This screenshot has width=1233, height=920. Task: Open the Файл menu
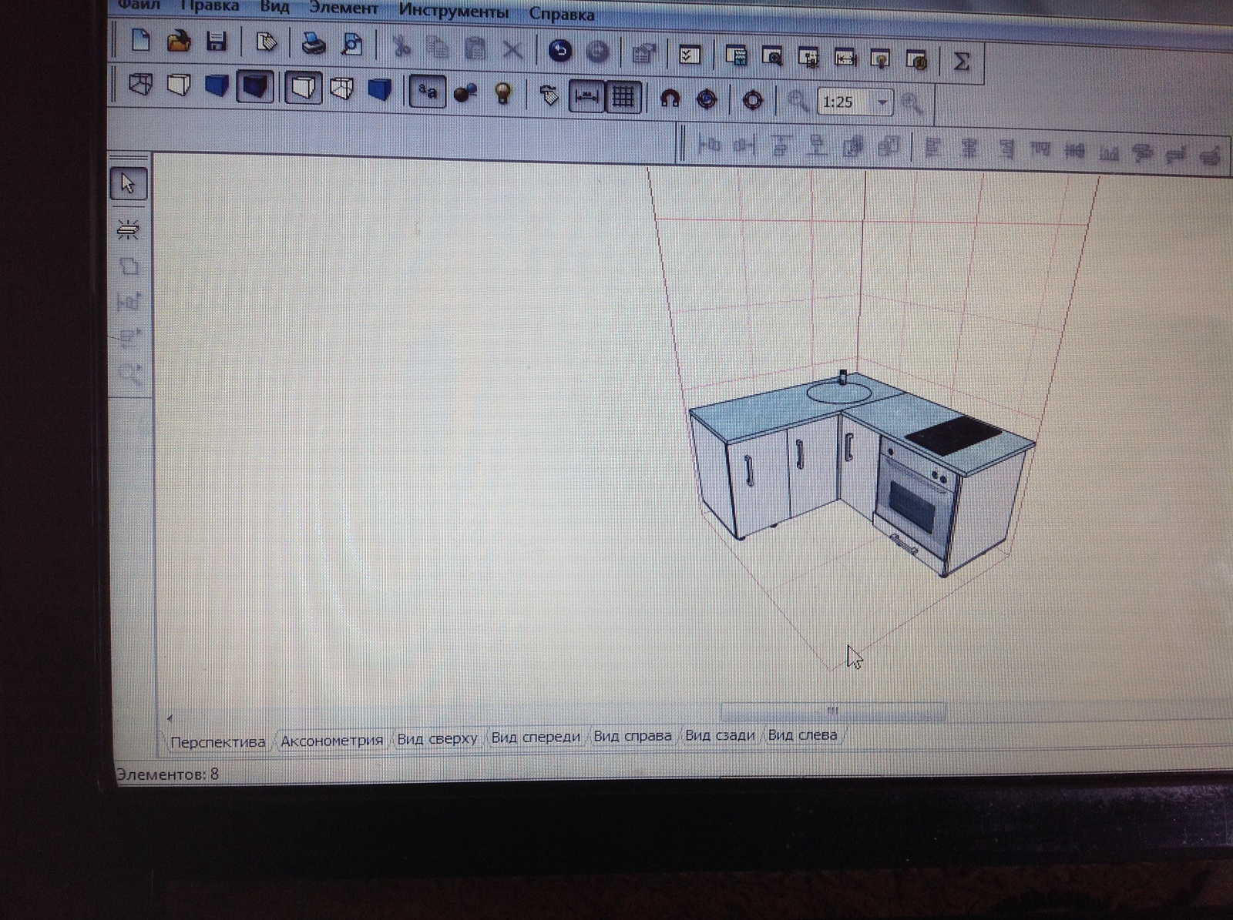(139, 5)
